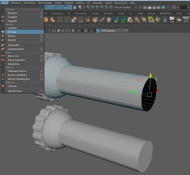Click the Bonus Tool AUUT shelf icon
Viewport: 190px width, 175px height.
[x=186, y=19]
